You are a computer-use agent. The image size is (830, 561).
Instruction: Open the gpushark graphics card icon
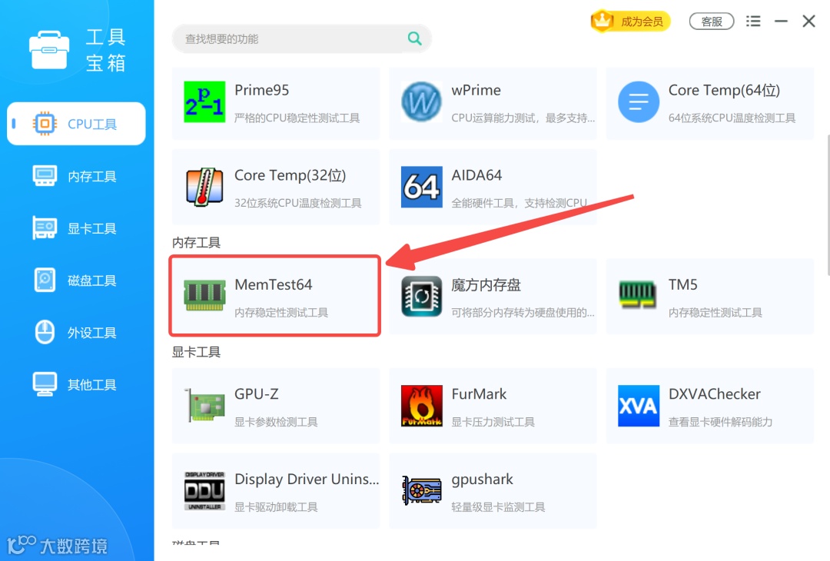pos(421,490)
